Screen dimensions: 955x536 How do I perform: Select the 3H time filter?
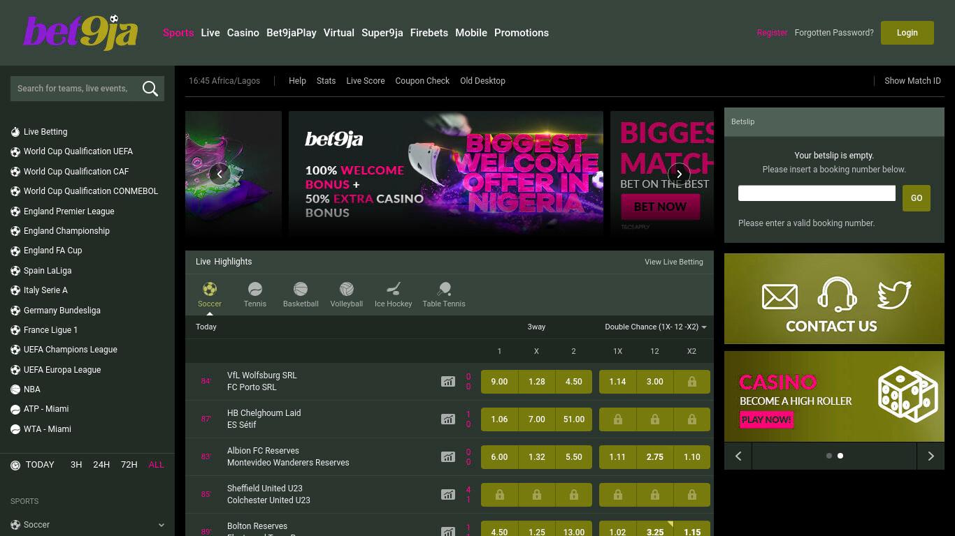click(x=76, y=465)
